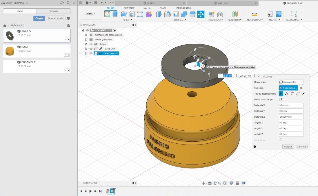
Task: Undo the last action
Action: [102, 3]
